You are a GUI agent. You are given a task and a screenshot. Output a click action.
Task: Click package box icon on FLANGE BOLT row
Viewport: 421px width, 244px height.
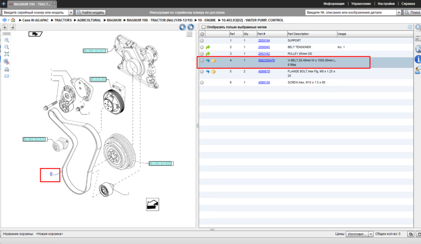[213, 72]
